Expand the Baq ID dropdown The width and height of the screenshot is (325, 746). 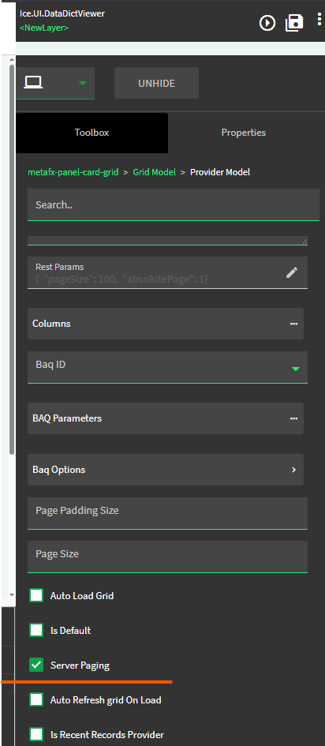point(296,369)
